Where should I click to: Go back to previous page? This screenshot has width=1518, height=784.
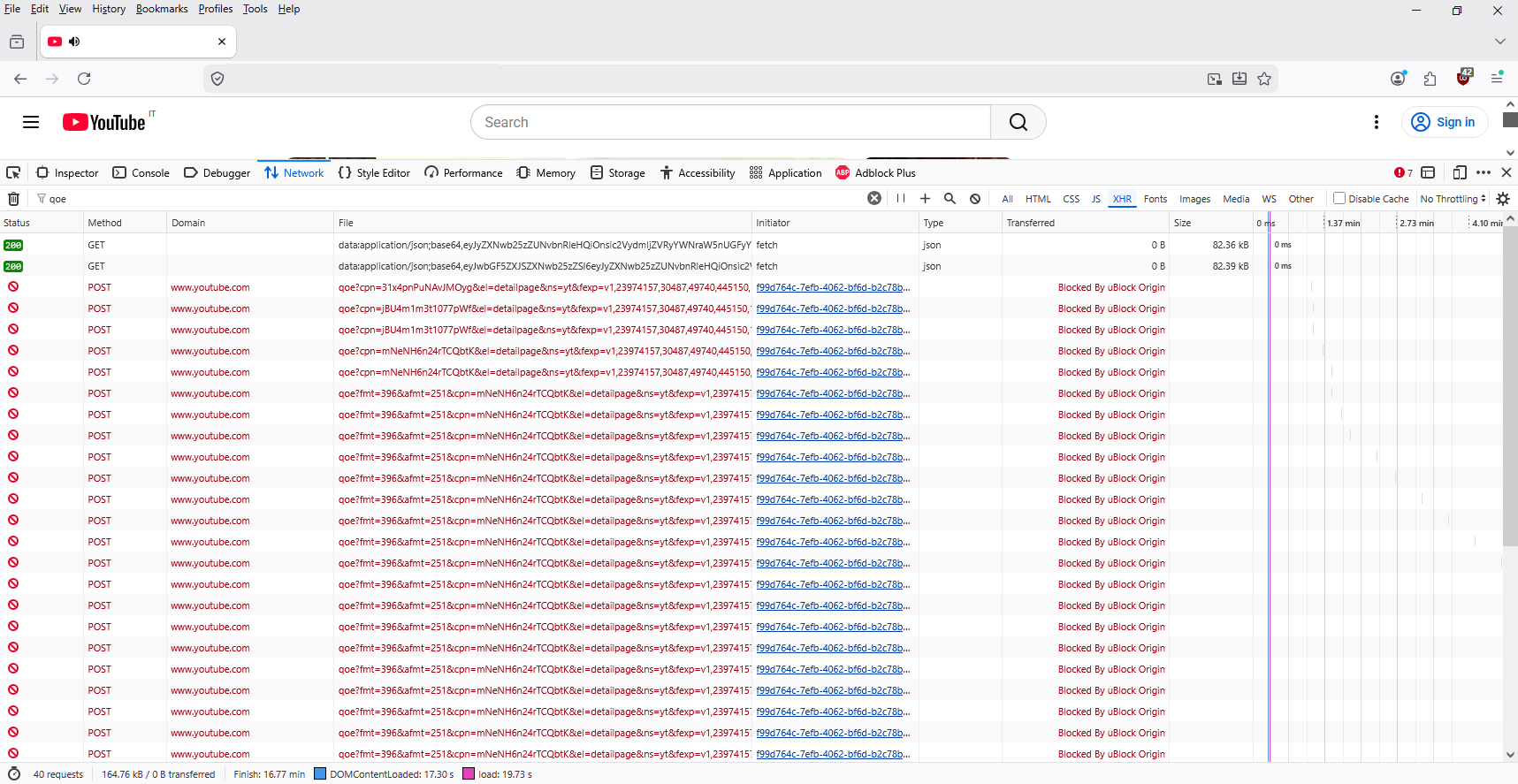20,79
